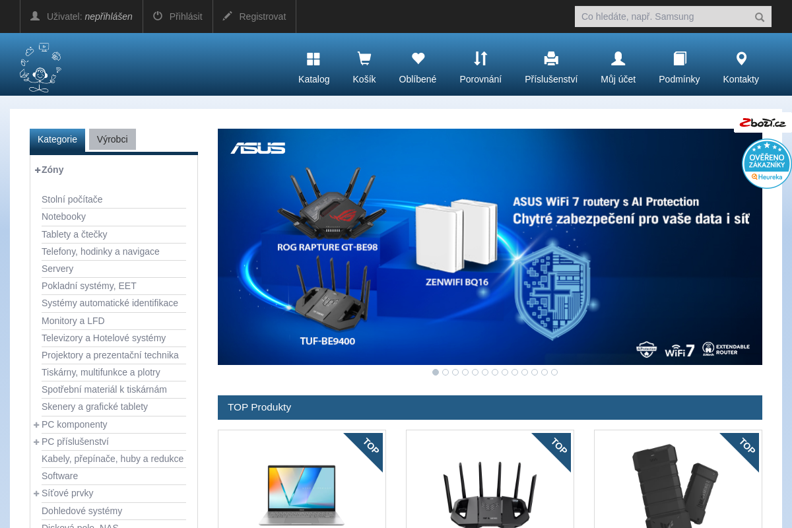Open Telefony, hodinky a navigace category
The width and height of the screenshot is (792, 528).
click(100, 251)
